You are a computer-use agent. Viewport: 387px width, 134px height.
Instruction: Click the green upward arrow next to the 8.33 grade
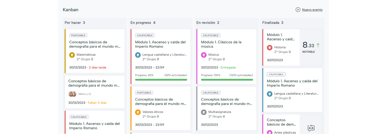(x=318, y=45)
